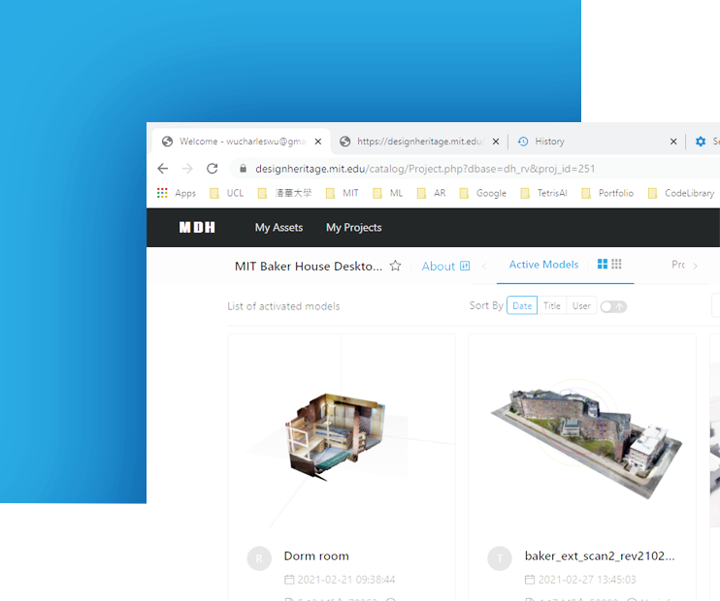Click the browser reload button

(x=212, y=168)
